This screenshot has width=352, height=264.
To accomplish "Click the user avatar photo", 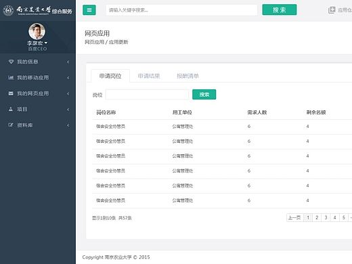I will coord(37,31).
